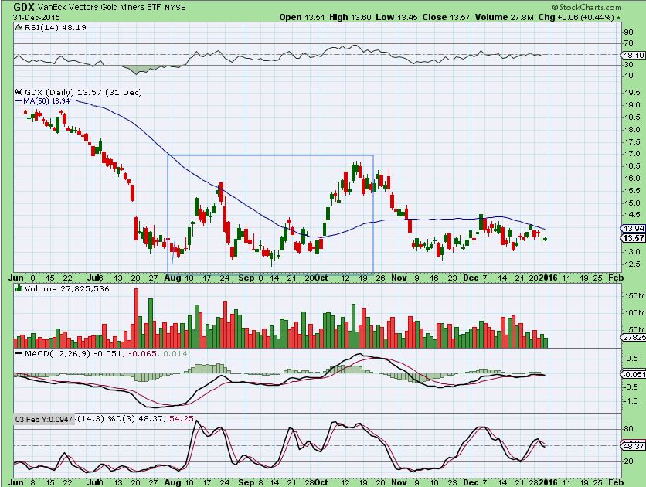Click the Volume panel legend icon
This screenshot has width=646, height=487.
click(x=19, y=288)
